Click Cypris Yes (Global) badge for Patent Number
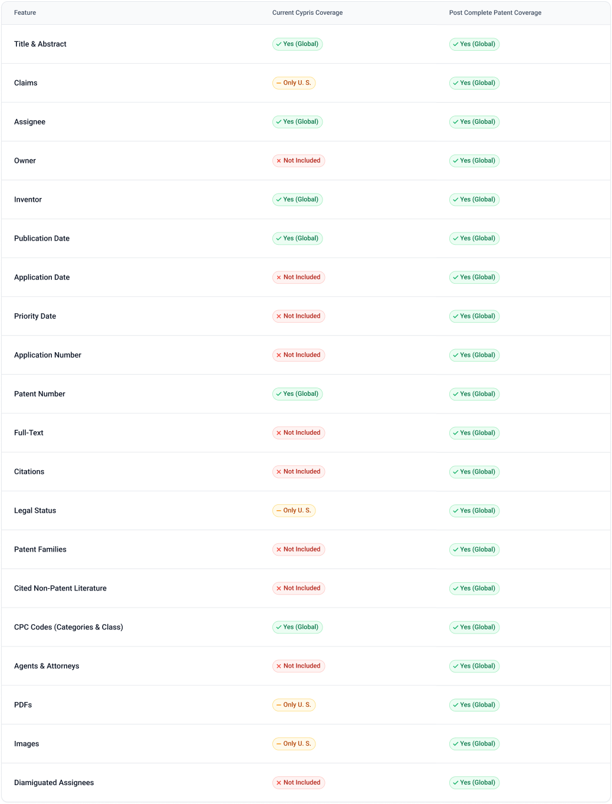Image resolution: width=612 pixels, height=804 pixels. tap(297, 394)
